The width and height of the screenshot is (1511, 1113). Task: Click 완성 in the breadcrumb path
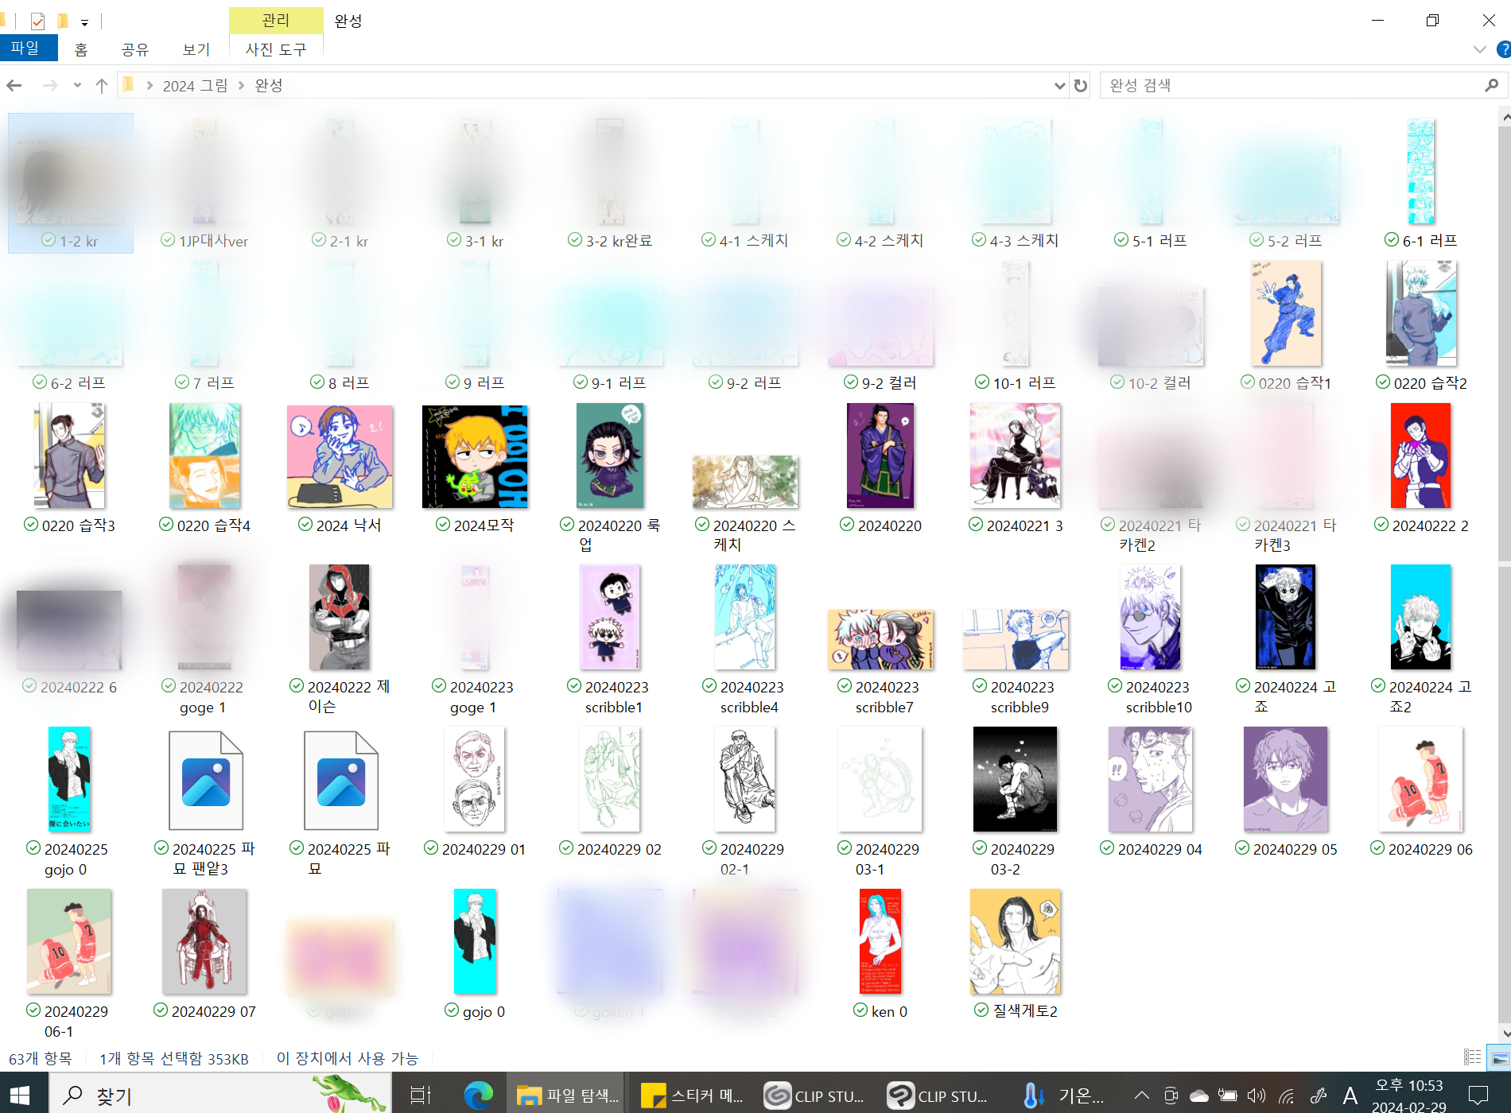[x=268, y=85]
